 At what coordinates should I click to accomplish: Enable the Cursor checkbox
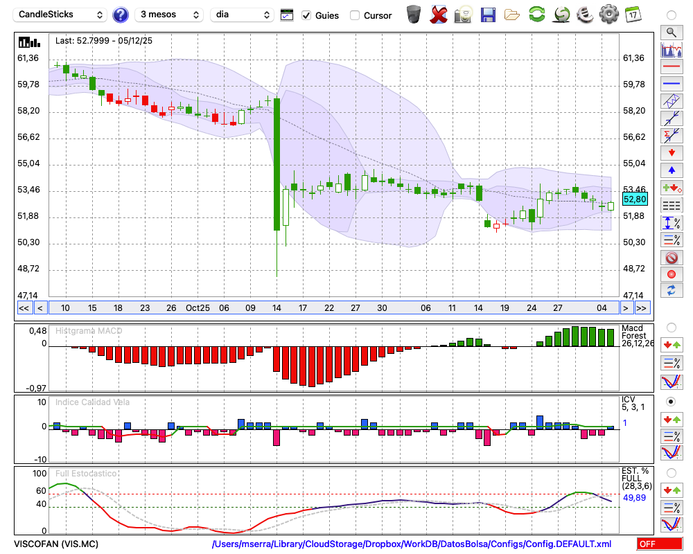(x=355, y=15)
